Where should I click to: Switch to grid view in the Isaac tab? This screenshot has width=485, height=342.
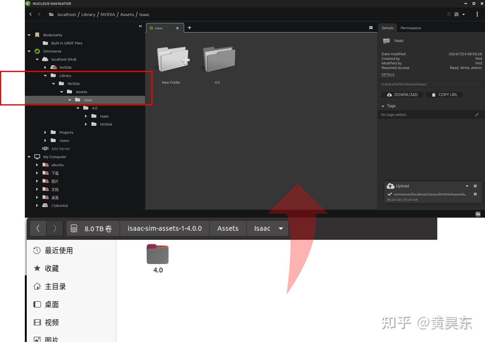pos(371,28)
